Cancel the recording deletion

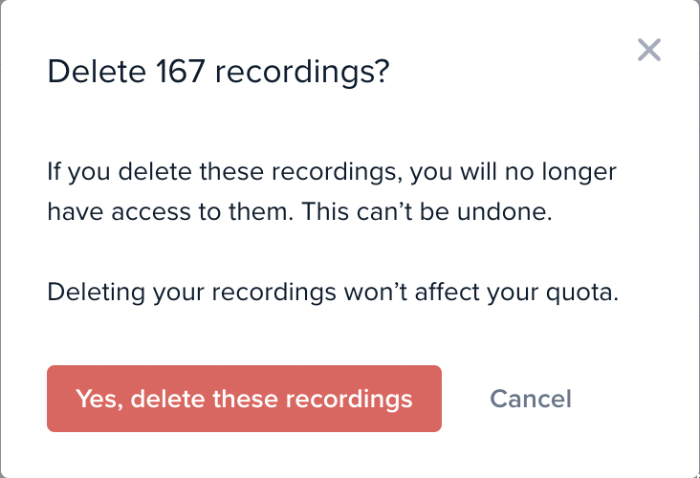point(531,399)
